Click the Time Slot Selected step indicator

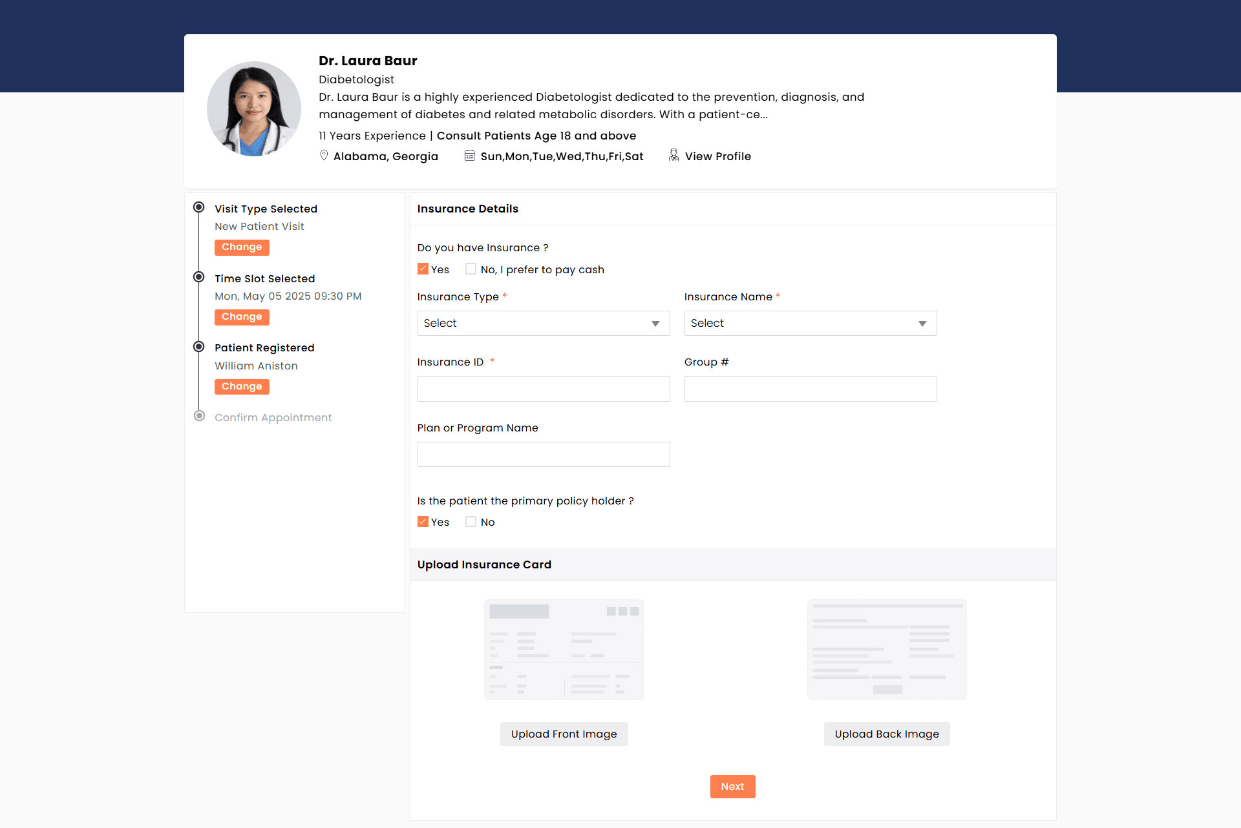pyautogui.click(x=199, y=276)
